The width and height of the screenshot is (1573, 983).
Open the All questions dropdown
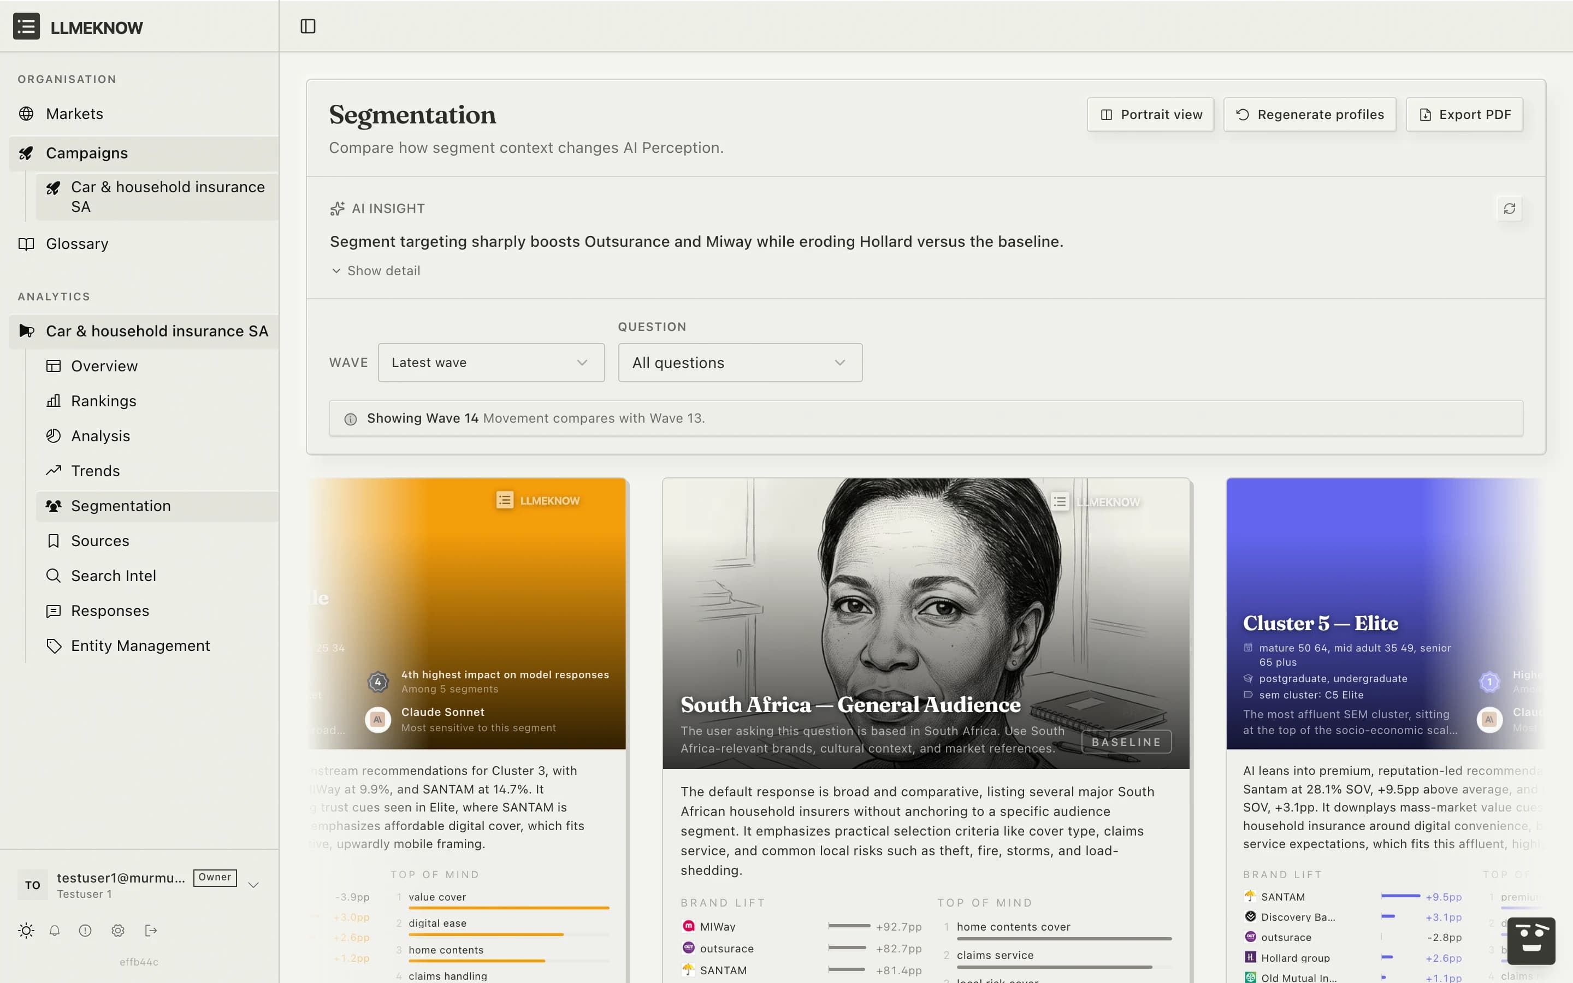741,363
